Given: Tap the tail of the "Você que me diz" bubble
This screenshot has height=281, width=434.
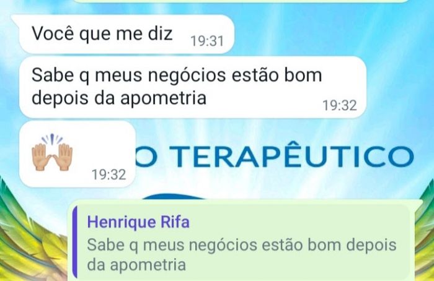Looking at the screenshot, I should (15, 18).
